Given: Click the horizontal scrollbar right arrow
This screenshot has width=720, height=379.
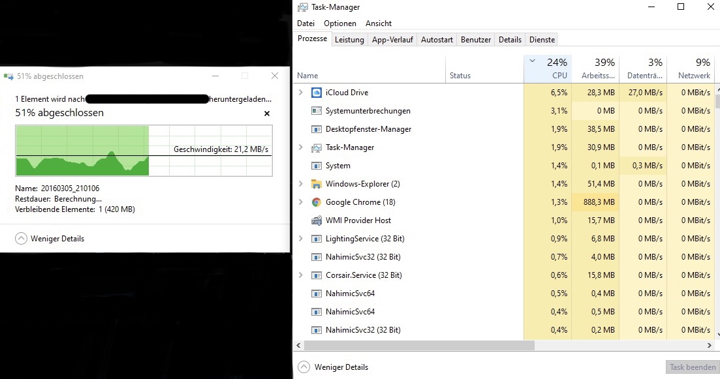Looking at the screenshot, I should pyautogui.click(x=710, y=346).
